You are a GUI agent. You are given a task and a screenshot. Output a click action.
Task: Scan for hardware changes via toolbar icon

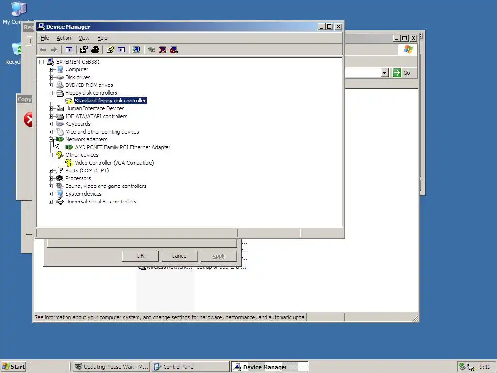tap(136, 50)
